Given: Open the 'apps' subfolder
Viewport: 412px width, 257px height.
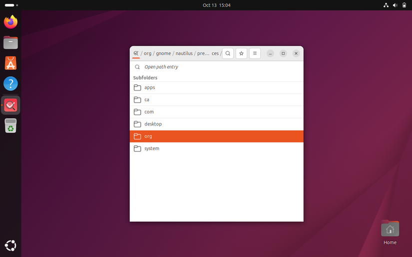Looking at the screenshot, I should pos(217,88).
